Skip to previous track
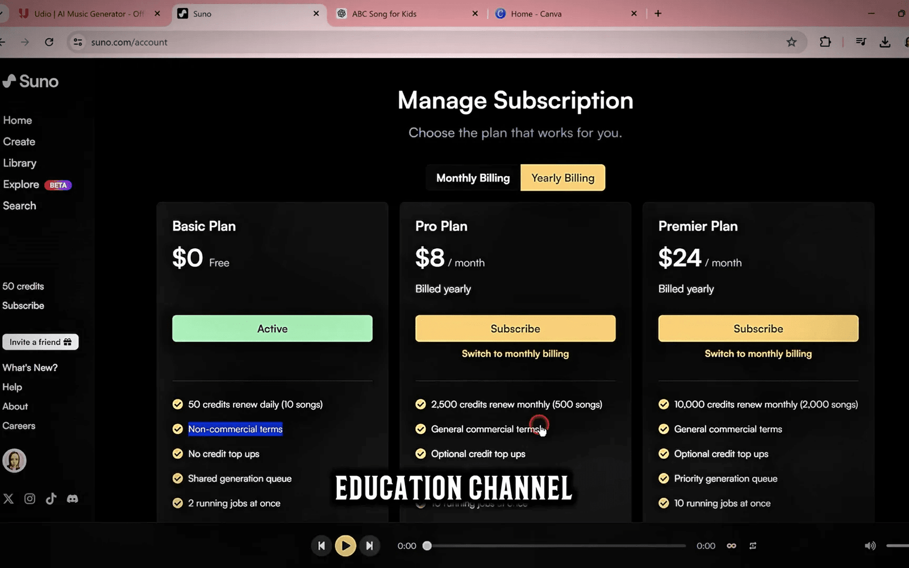909x568 pixels. [322, 546]
